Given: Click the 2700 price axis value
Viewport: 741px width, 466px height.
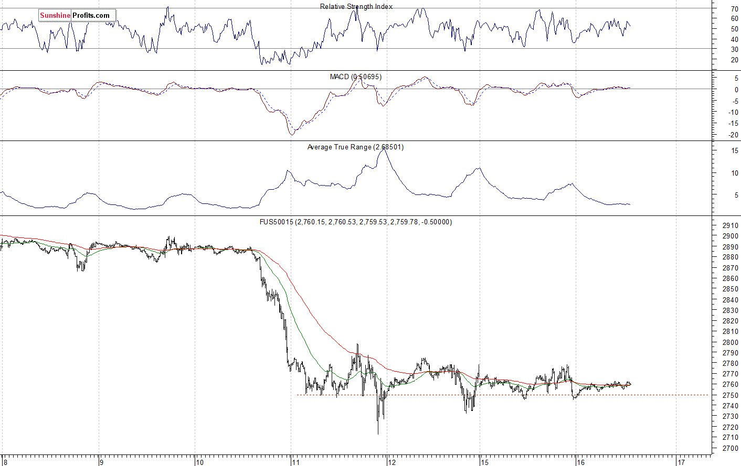Looking at the screenshot, I should (x=731, y=448).
